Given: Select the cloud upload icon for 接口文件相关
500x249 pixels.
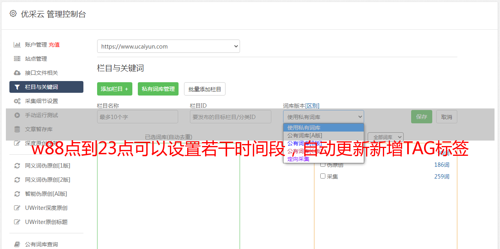Looking at the screenshot, I should pyautogui.click(x=17, y=73).
